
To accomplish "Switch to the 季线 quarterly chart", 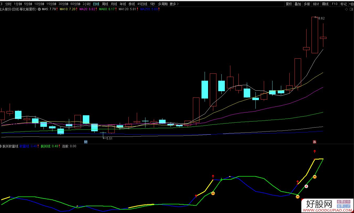I will click(132, 4).
